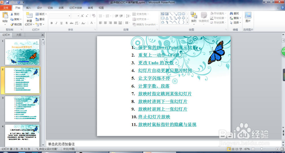Align text right in paragraph group
This screenshot has height=153, width=285.
click(110, 23)
